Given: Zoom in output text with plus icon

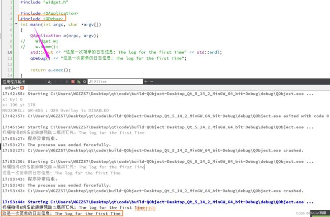Looking at the screenshot, I should click(x=146, y=82).
